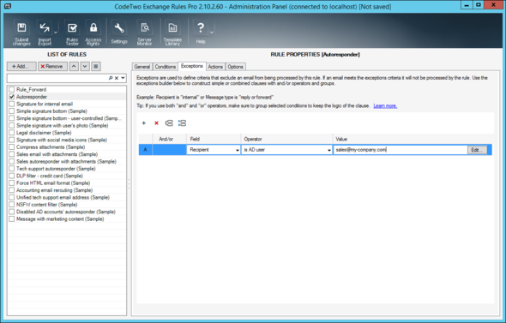Uncheck the Autoresponder rule checkbox

click(12, 97)
